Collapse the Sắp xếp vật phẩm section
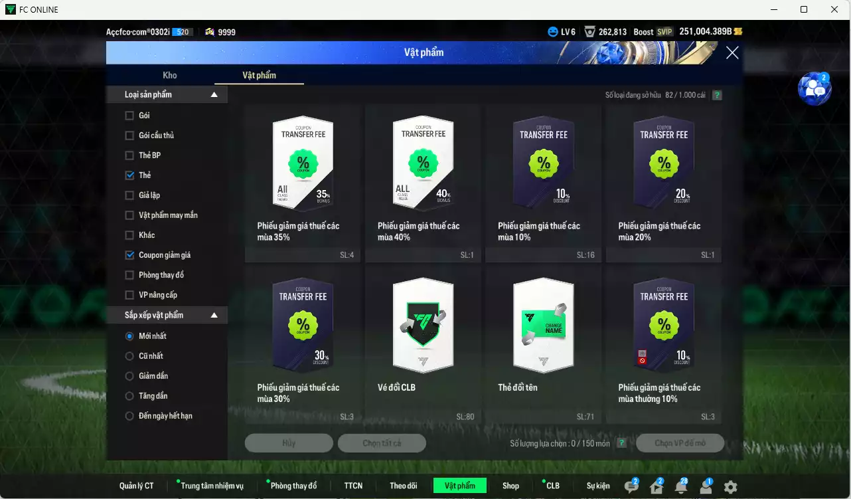This screenshot has width=851, height=499. 214,316
